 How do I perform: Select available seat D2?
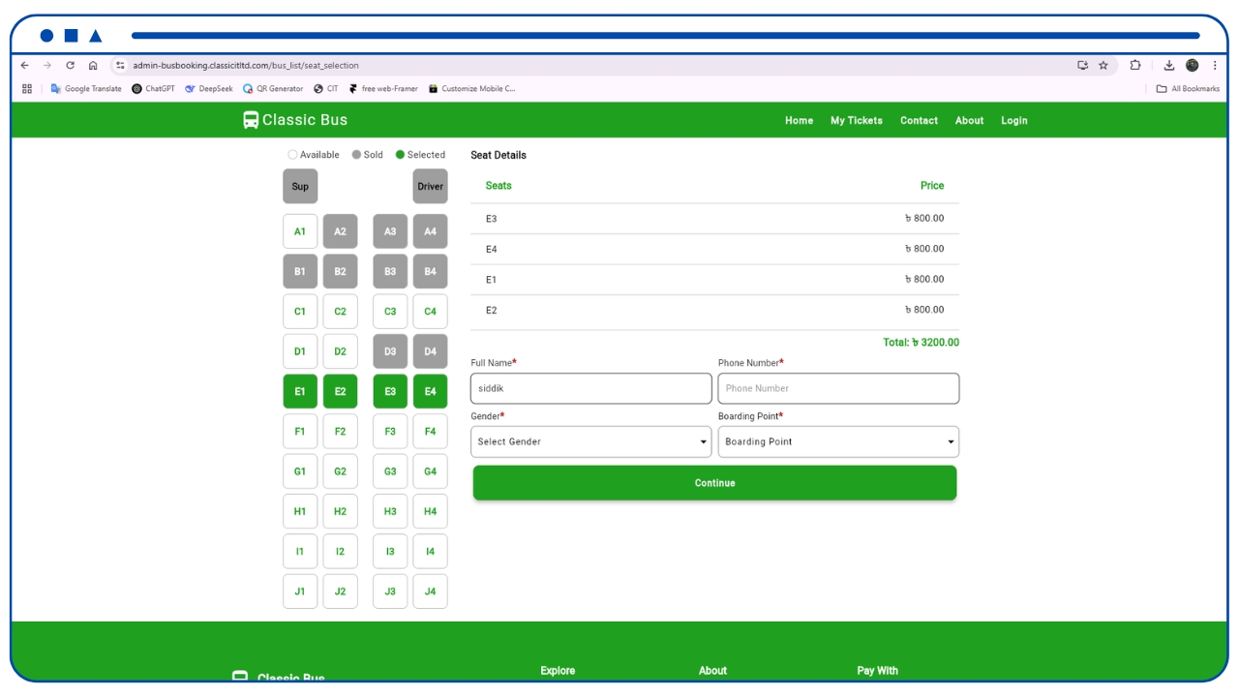[x=340, y=351]
